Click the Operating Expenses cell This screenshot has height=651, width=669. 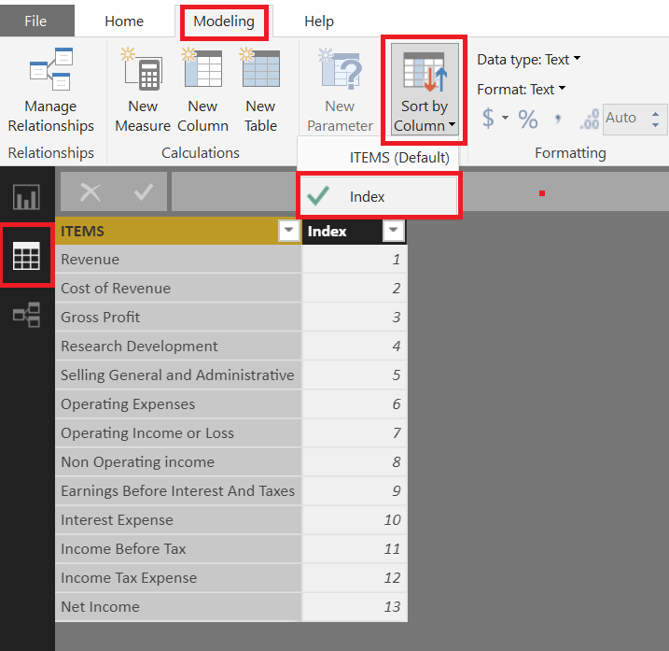point(178,404)
